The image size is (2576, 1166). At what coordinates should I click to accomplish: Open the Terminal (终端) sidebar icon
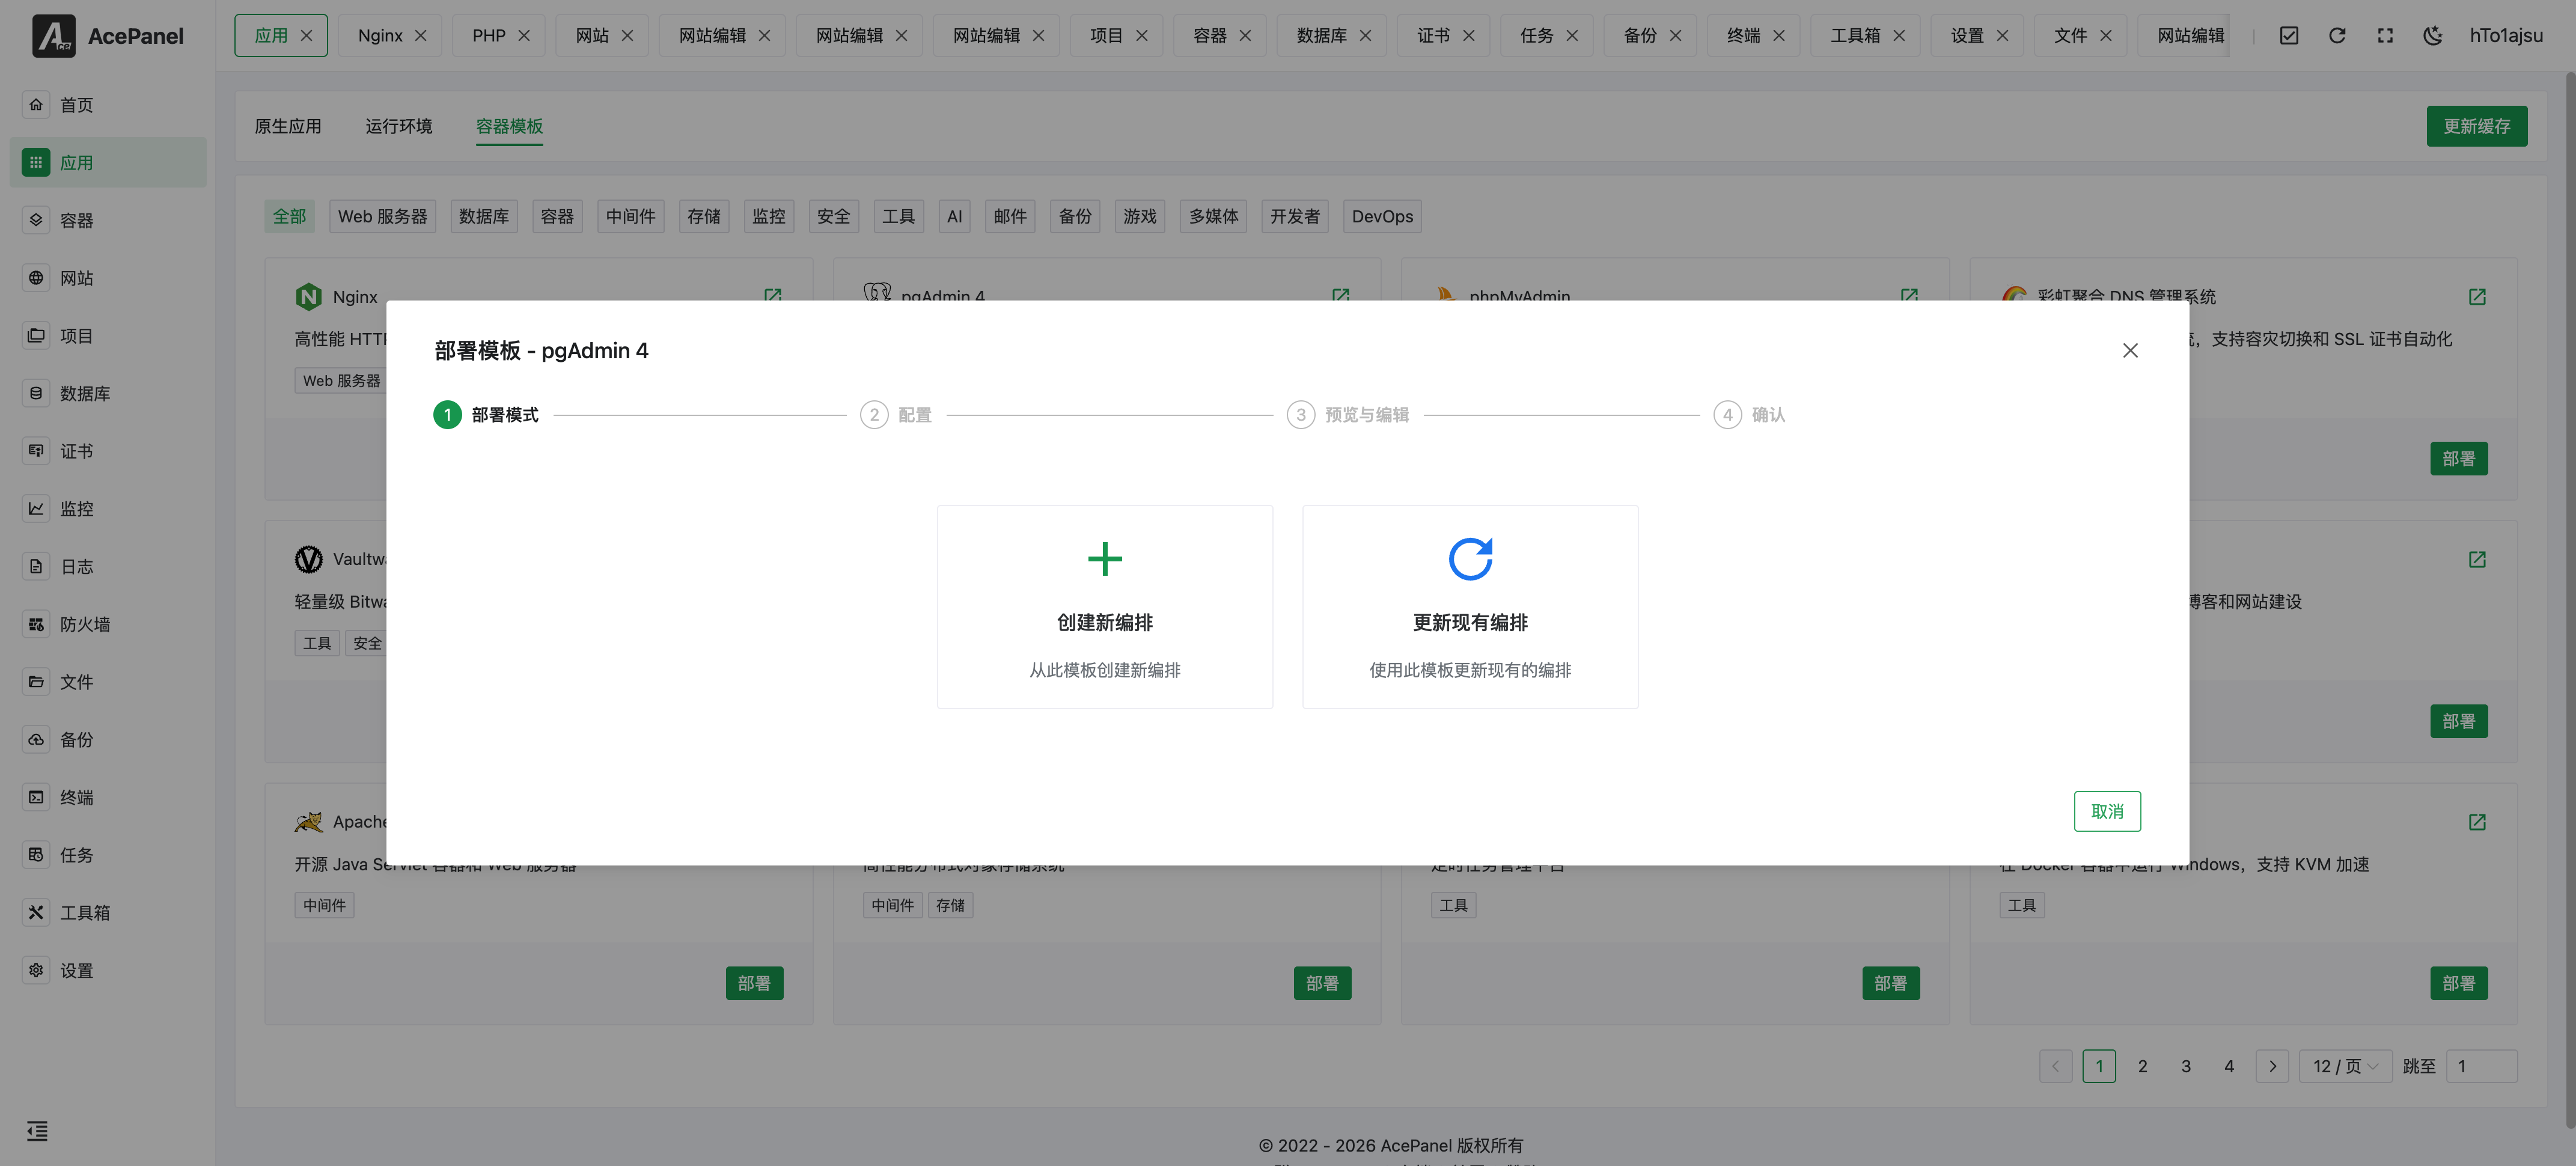[36, 797]
